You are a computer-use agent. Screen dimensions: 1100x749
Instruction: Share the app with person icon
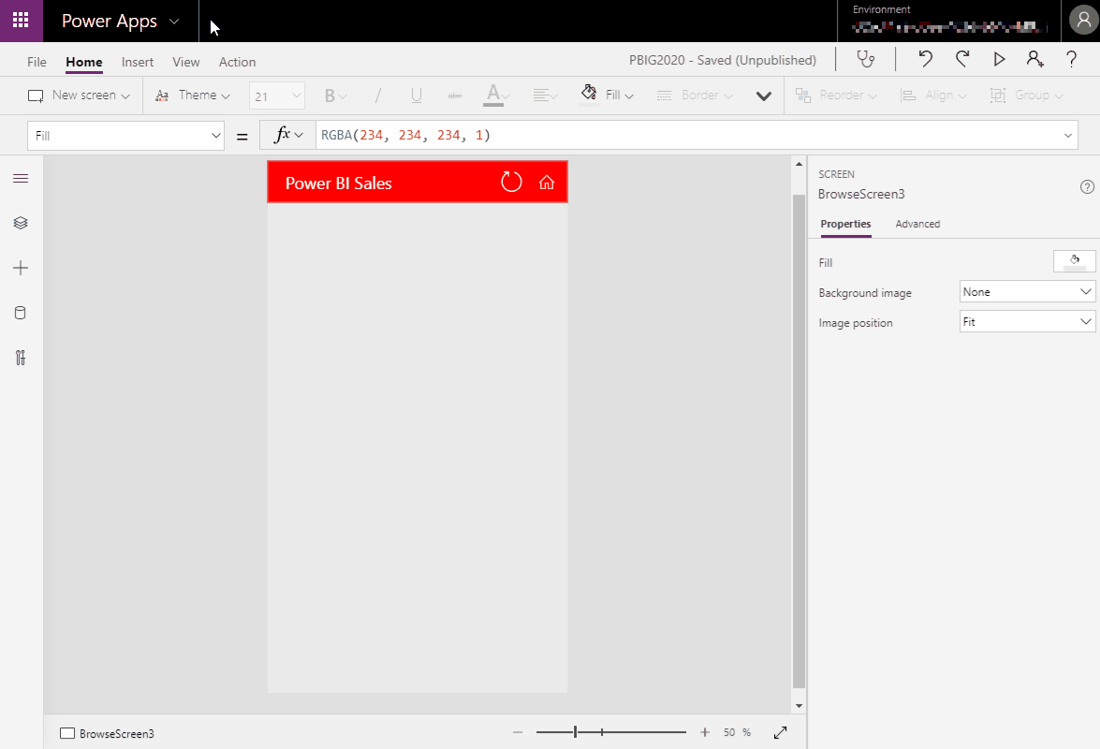[1034, 60]
